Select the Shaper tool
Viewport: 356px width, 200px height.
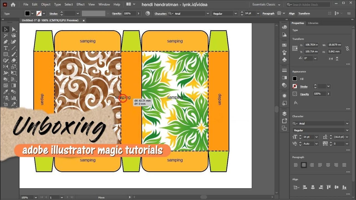[x=6, y=60]
